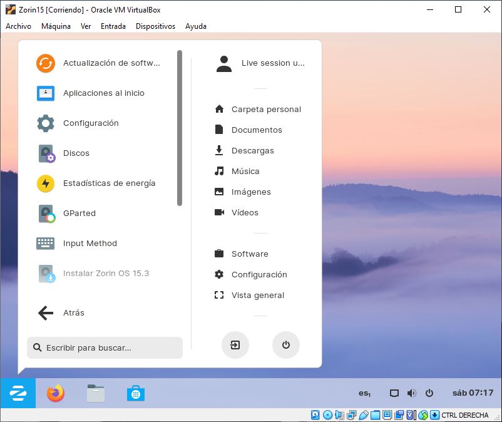Screen dimensions: 502x422
Task: Click the search field Escribir para buscar
Action: click(105, 347)
